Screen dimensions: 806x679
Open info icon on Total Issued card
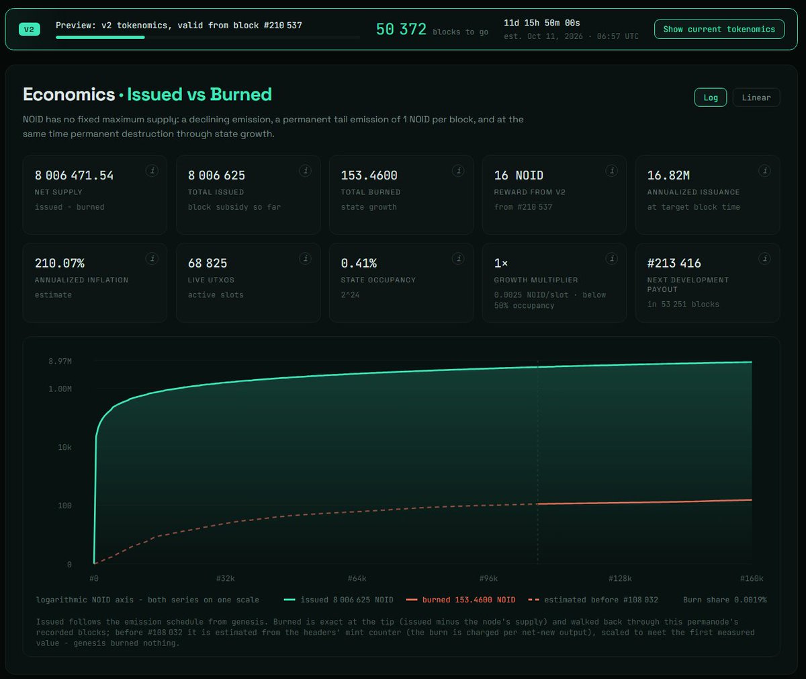(x=305, y=171)
